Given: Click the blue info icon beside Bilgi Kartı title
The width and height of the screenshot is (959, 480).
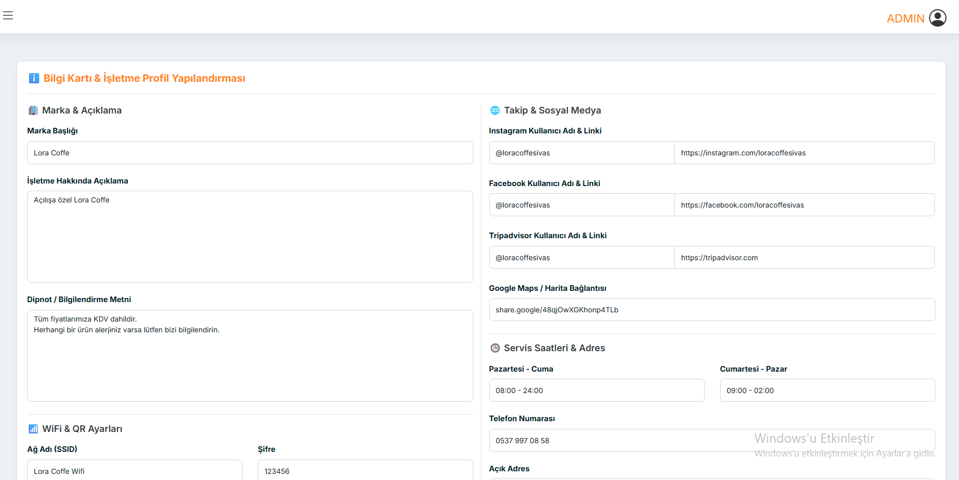Looking at the screenshot, I should [34, 78].
